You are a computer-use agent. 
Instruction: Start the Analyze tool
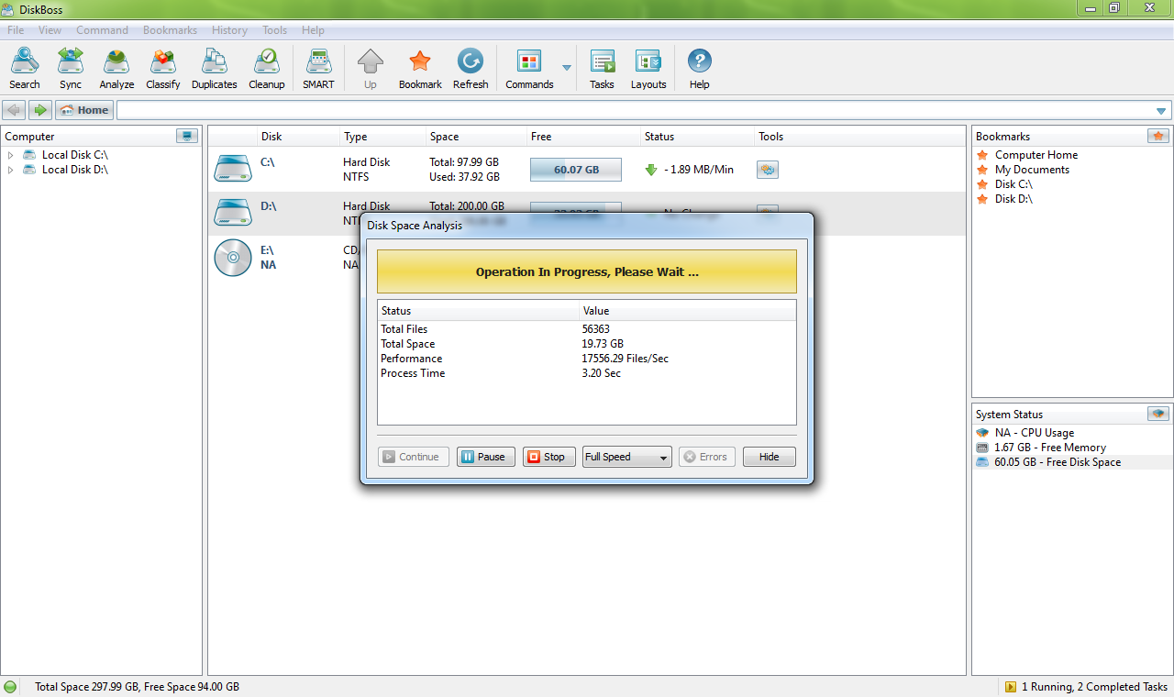click(116, 69)
